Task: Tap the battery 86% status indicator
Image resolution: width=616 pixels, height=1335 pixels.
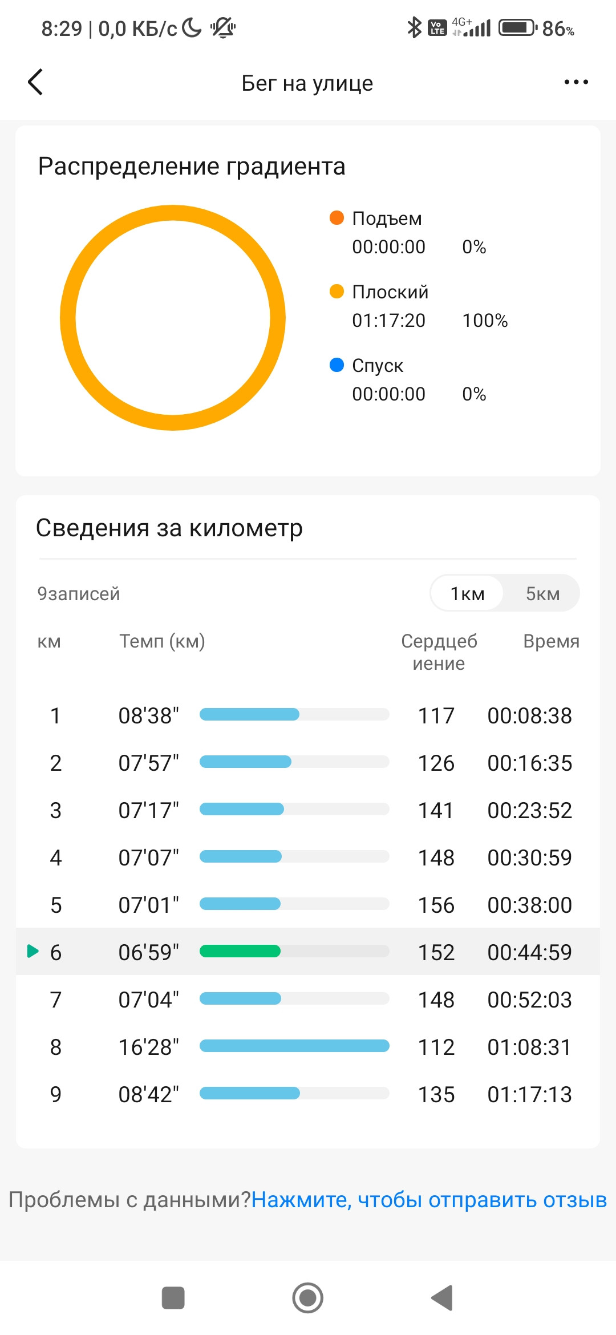Action: tap(537, 28)
